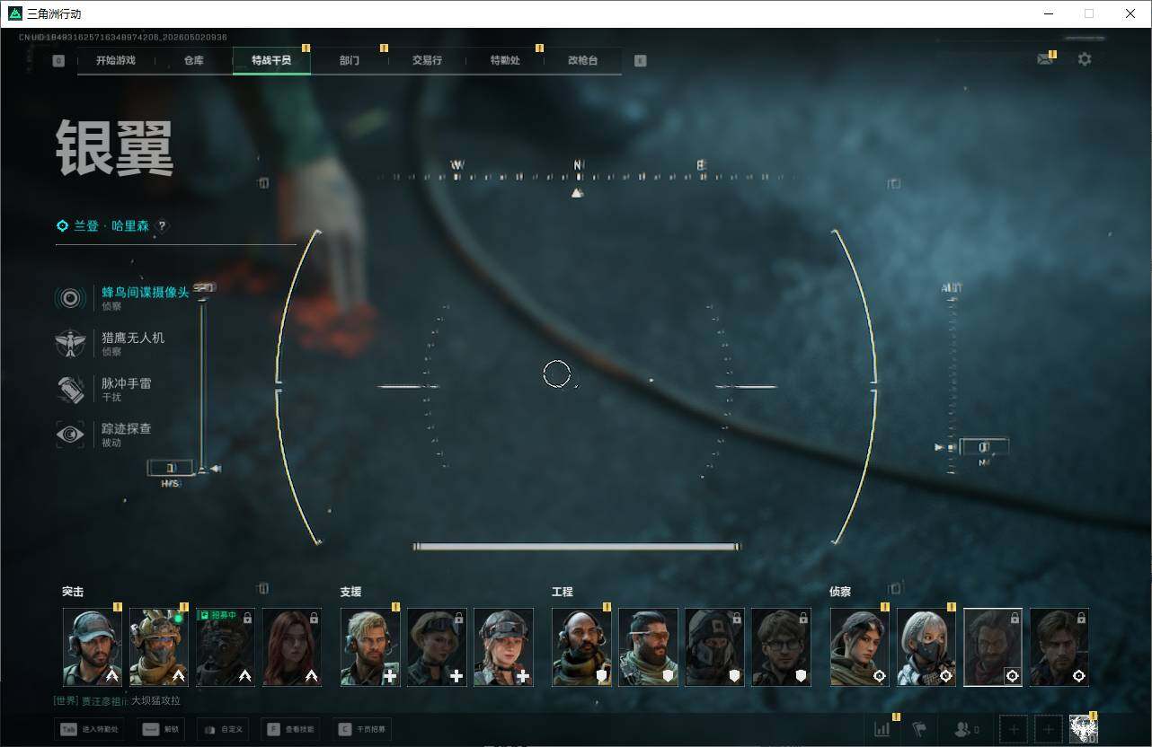Pick the 突击 operator with helmet and goggles
The image size is (1152, 747).
(159, 647)
